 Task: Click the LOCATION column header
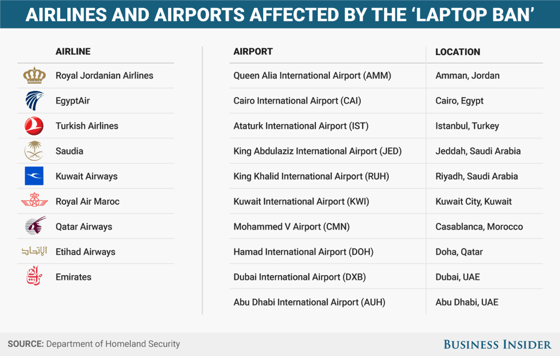[458, 52]
